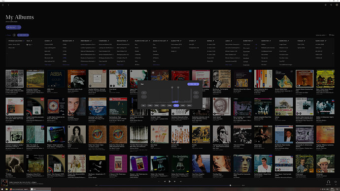Open the Beck Odelay album cover

click(x=284, y=106)
